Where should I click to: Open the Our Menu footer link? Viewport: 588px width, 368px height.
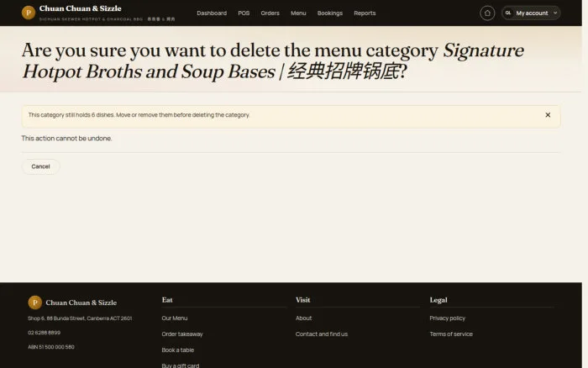(x=175, y=318)
